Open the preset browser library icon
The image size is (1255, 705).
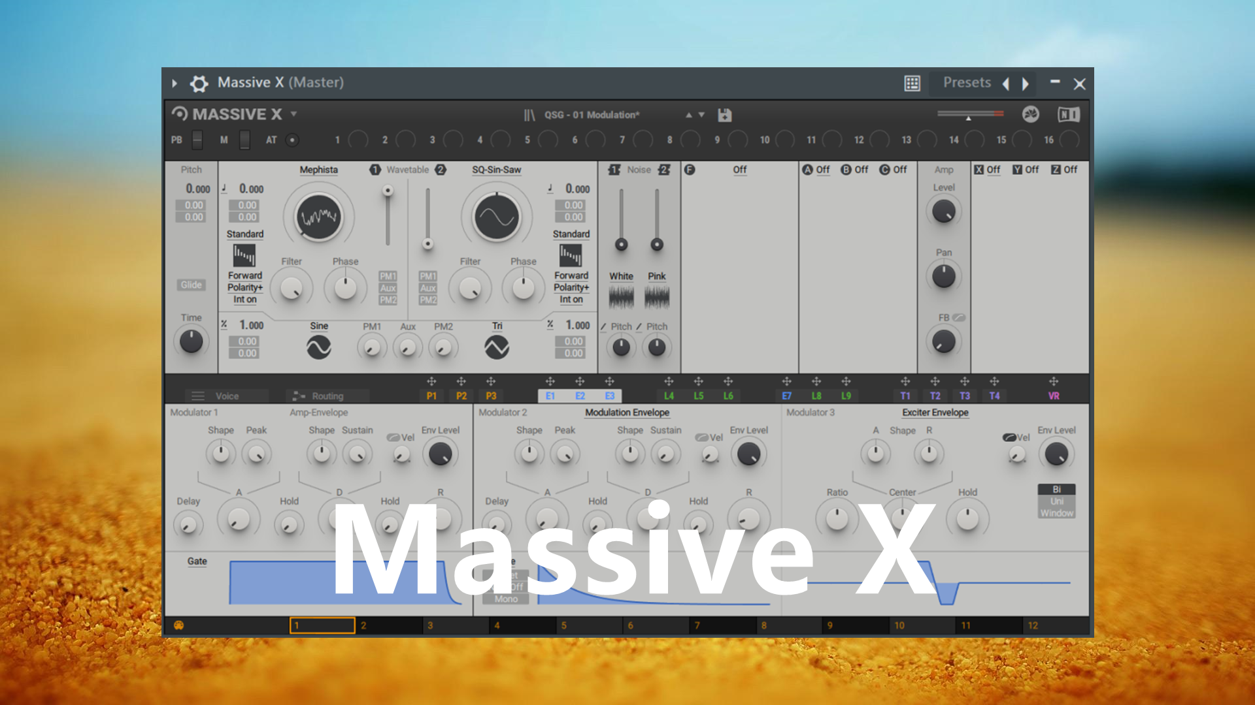coord(529,115)
